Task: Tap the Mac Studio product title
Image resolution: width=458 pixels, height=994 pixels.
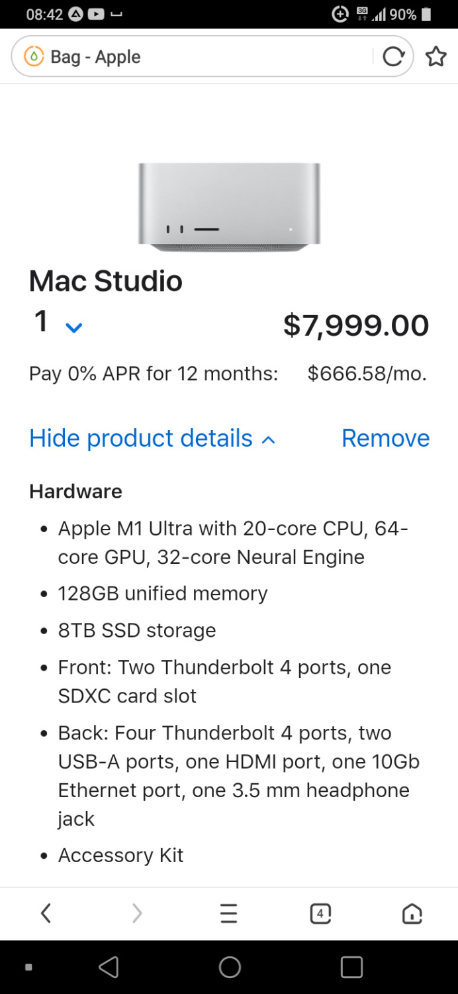Action: point(106,281)
